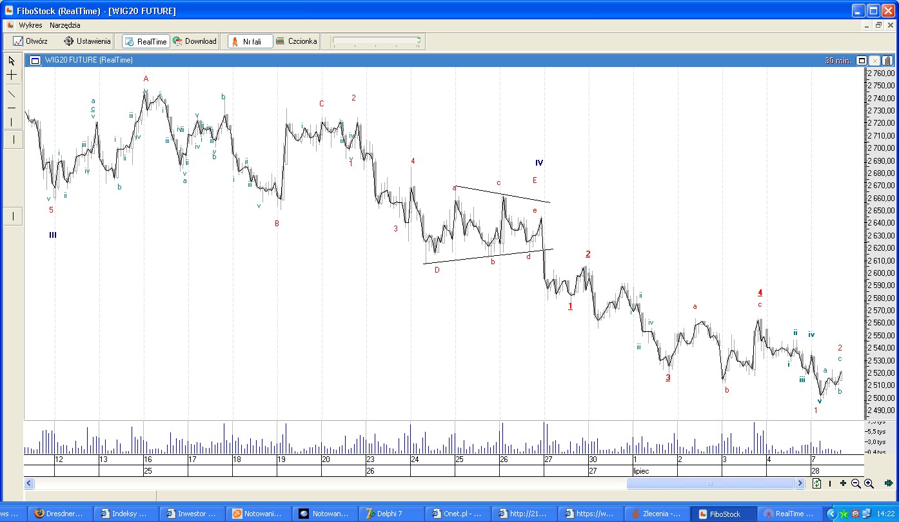This screenshot has width=899, height=522.
Task: Switch to Inwestor taskbar window
Action: (x=192, y=514)
